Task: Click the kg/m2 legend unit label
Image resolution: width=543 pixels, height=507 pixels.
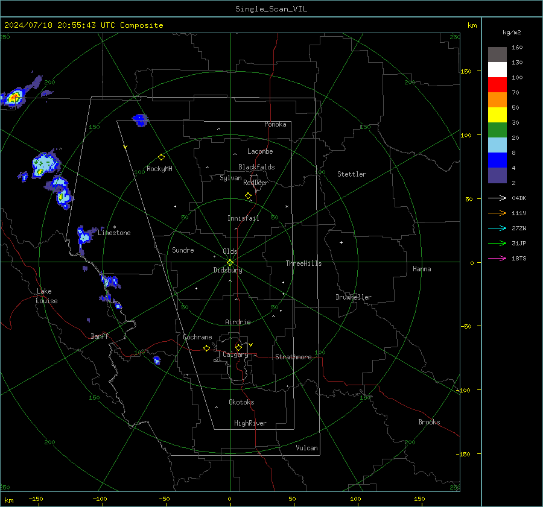Action: point(512,33)
